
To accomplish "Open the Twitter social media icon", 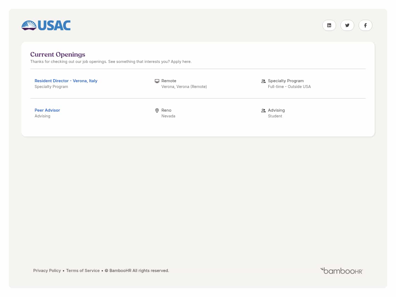I will pos(347,25).
